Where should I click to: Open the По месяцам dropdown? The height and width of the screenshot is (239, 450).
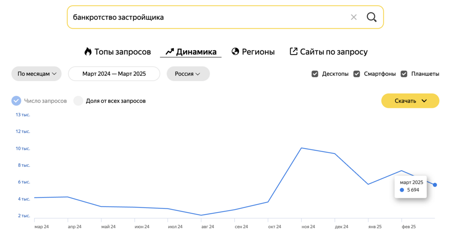36,74
